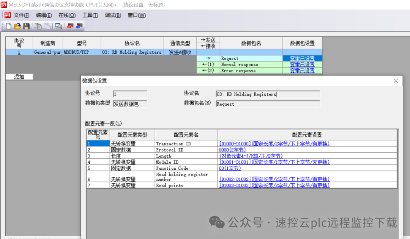Viewport: 410px width, 239px height.
Task: Click the 发送&接收 communication type cell
Action: pos(180,52)
